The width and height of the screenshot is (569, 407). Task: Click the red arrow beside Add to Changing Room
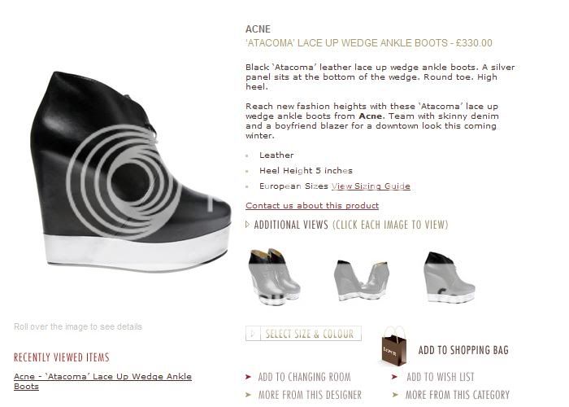[248, 377]
